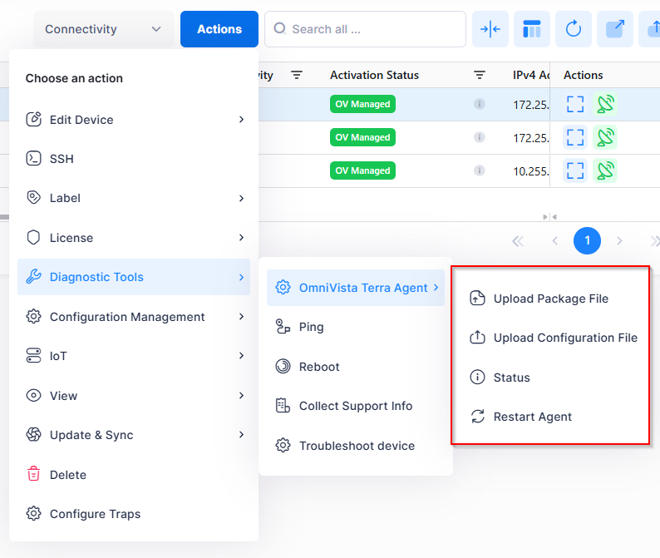The width and height of the screenshot is (660, 558).
Task: Expand the Edit Device submenu
Action: coord(133,120)
